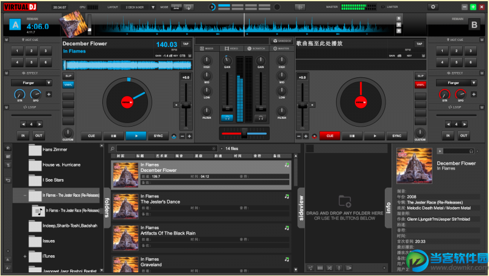This screenshot has width=489, height=276.
Task: Click the sideview microphone icon
Action: [x=339, y=268]
